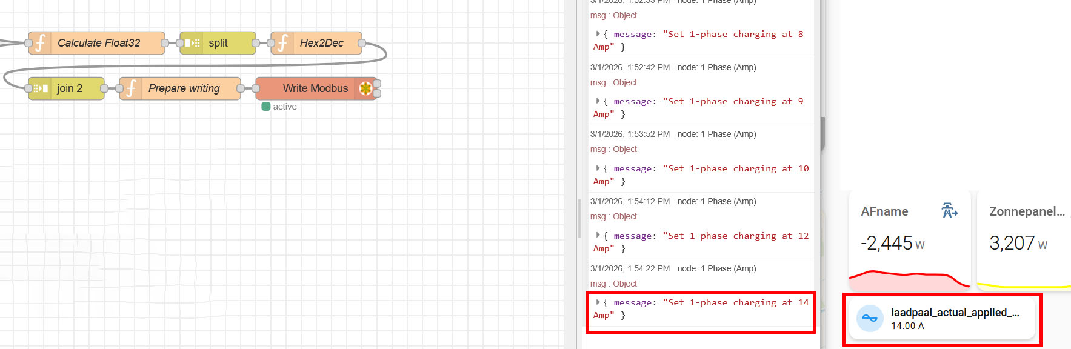Click output port of join 2 node
1071x349 pixels.
(104, 88)
